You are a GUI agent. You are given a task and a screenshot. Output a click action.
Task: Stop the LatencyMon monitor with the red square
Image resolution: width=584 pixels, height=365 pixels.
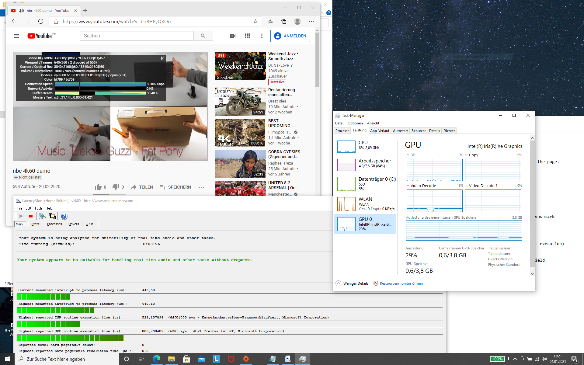tap(31, 216)
